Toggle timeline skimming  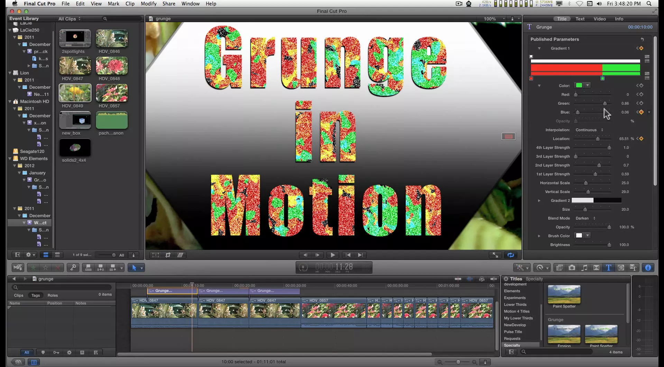[x=458, y=279]
